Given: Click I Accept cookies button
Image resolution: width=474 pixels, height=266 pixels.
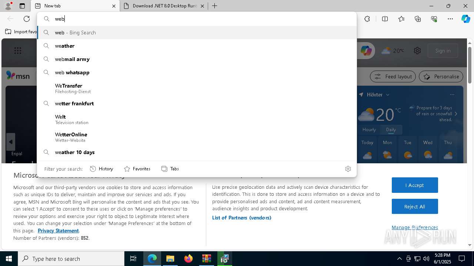Looking at the screenshot, I should coord(415,185).
